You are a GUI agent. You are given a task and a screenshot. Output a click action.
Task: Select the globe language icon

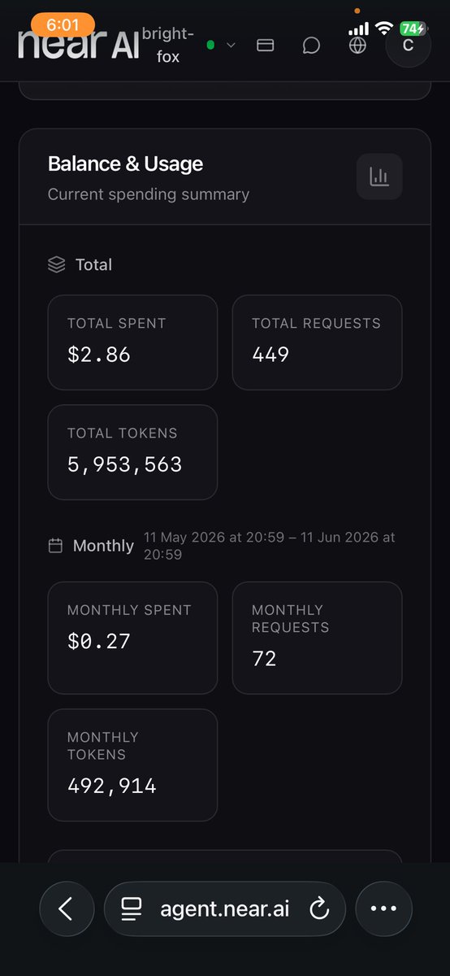(357, 46)
